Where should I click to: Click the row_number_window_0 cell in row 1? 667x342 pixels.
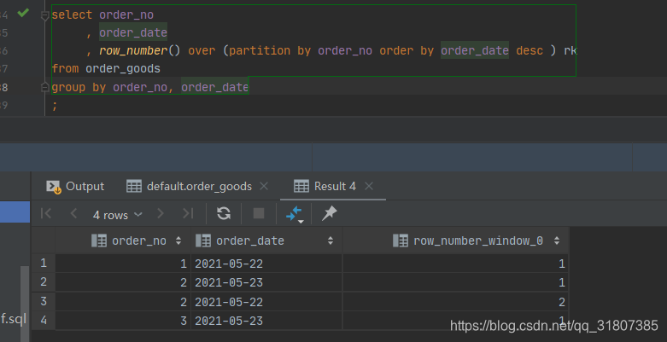pyautogui.click(x=455, y=264)
